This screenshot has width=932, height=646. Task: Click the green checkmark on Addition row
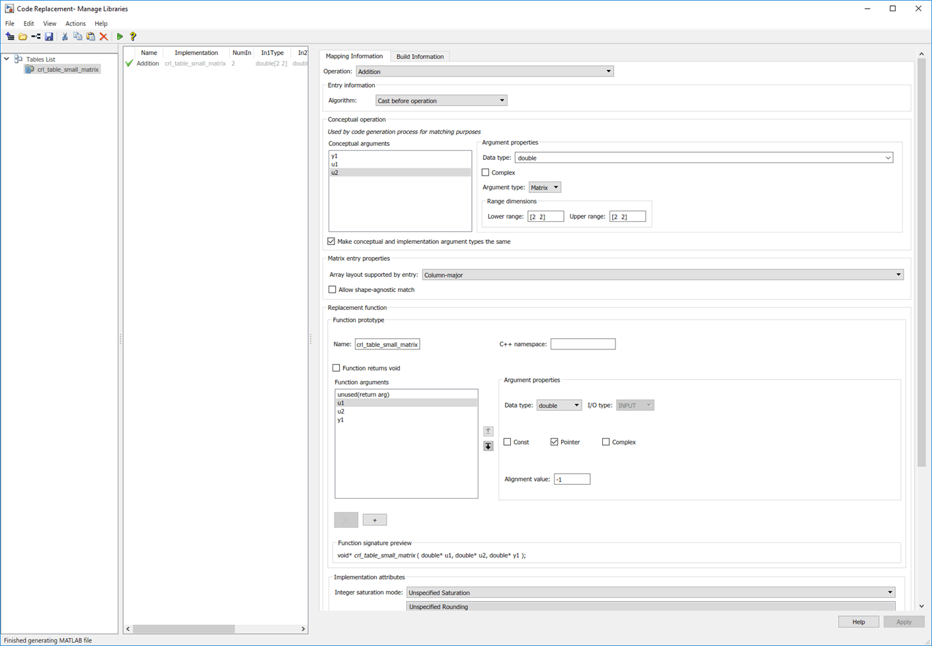point(129,63)
